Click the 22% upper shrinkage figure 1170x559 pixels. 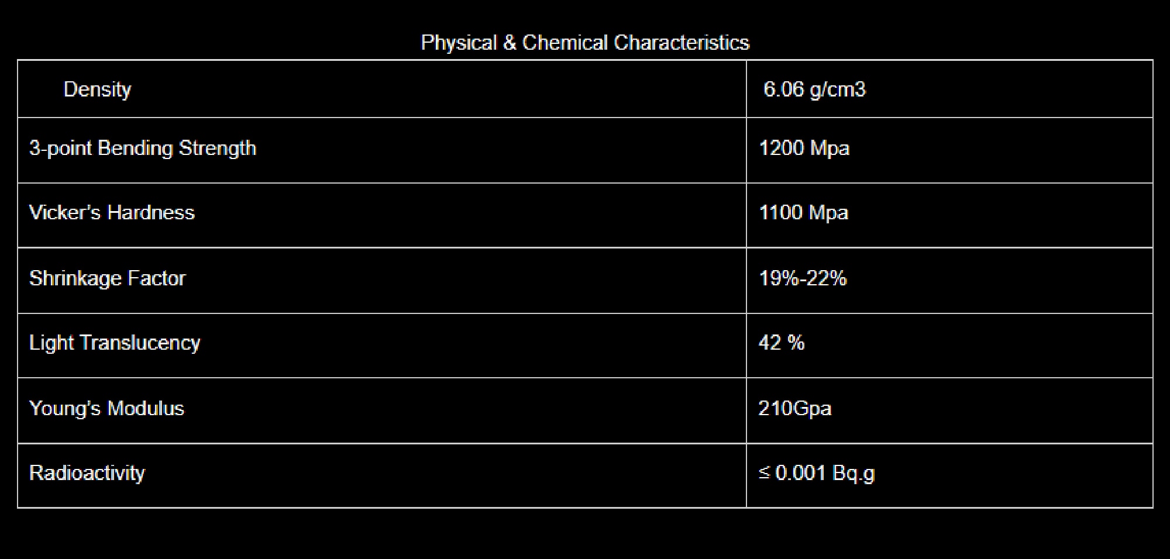click(826, 278)
